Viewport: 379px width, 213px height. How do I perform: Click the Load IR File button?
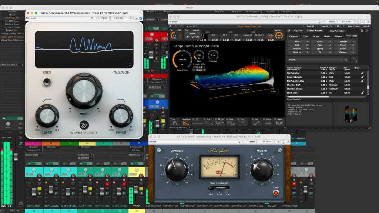326,26
